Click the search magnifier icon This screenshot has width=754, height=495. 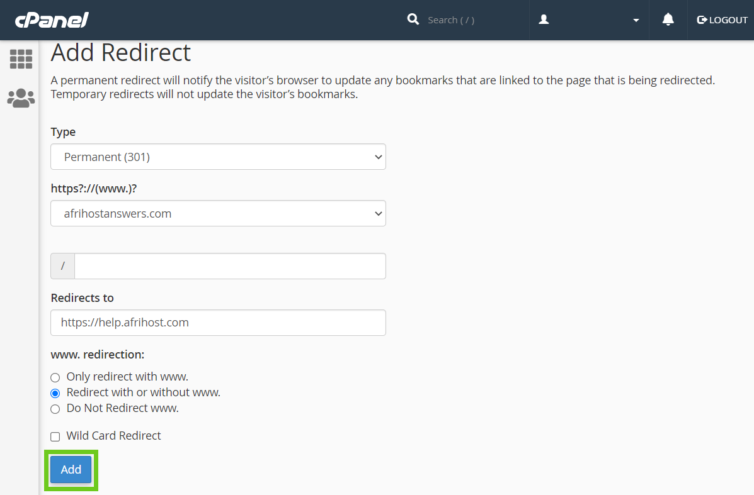(413, 19)
